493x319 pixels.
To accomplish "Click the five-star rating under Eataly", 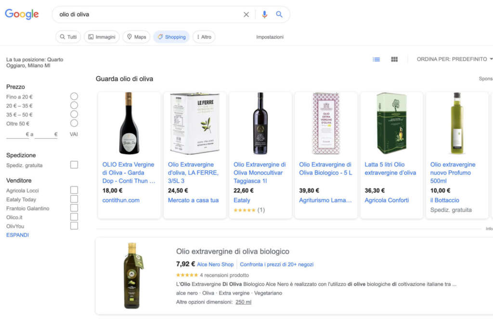I will pos(244,210).
